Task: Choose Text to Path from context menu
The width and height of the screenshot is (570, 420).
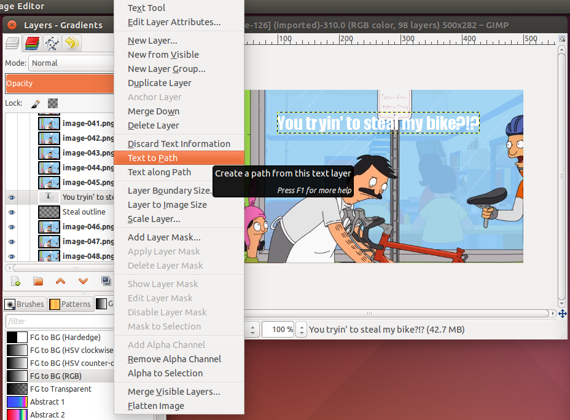Action: pos(179,158)
